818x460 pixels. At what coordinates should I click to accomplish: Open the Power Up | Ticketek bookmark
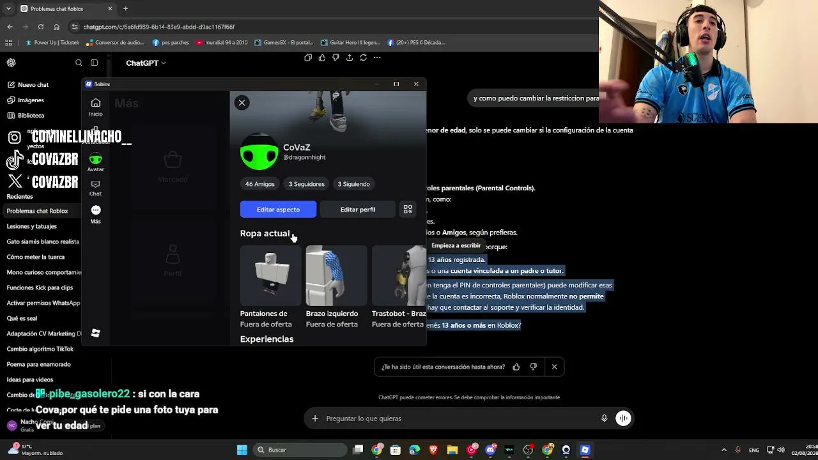point(52,43)
